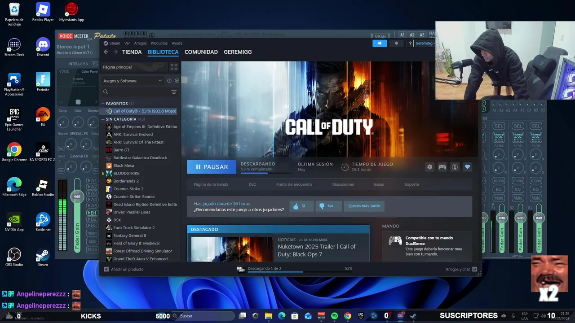Select Call of Duty in favorites list

tap(141, 111)
